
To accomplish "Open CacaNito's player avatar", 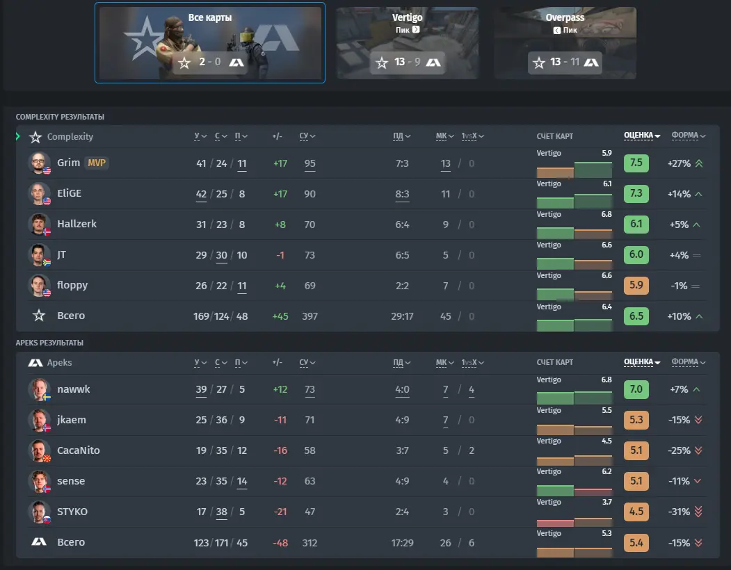I will (x=39, y=450).
